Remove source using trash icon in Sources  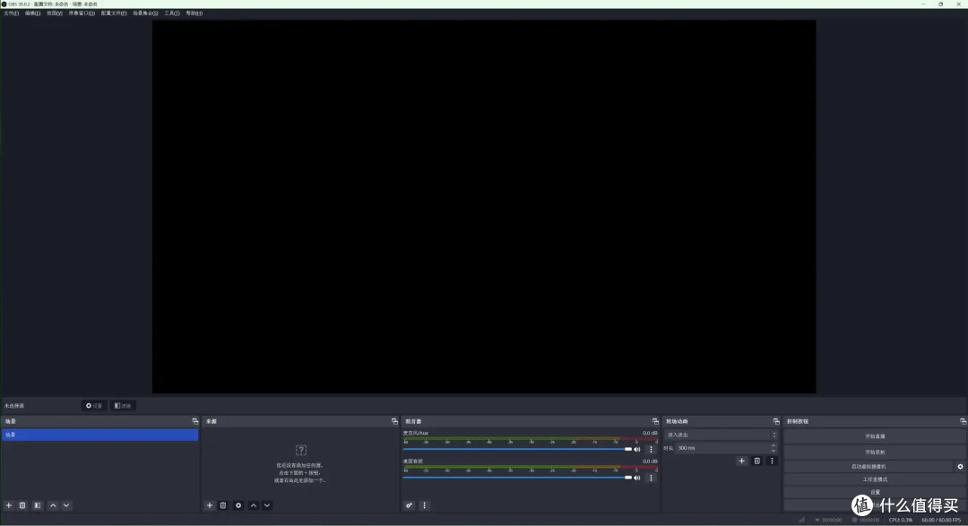click(223, 505)
